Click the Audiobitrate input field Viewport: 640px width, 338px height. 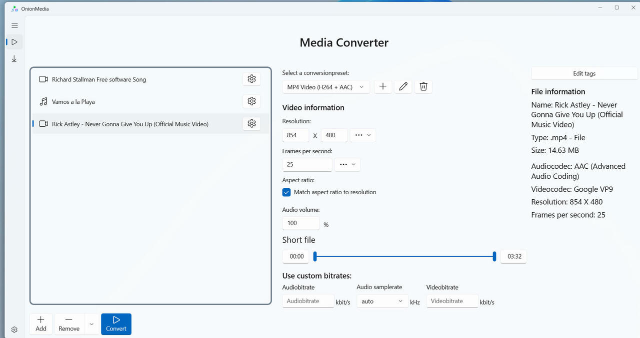point(308,301)
